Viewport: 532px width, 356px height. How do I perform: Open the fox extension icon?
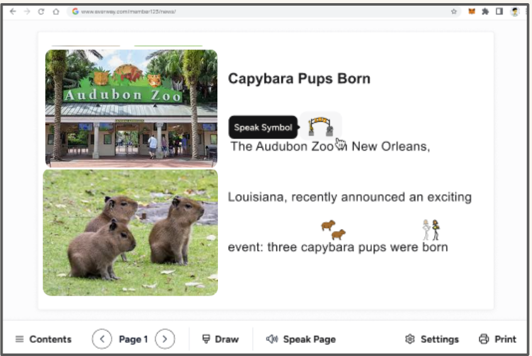(x=472, y=11)
